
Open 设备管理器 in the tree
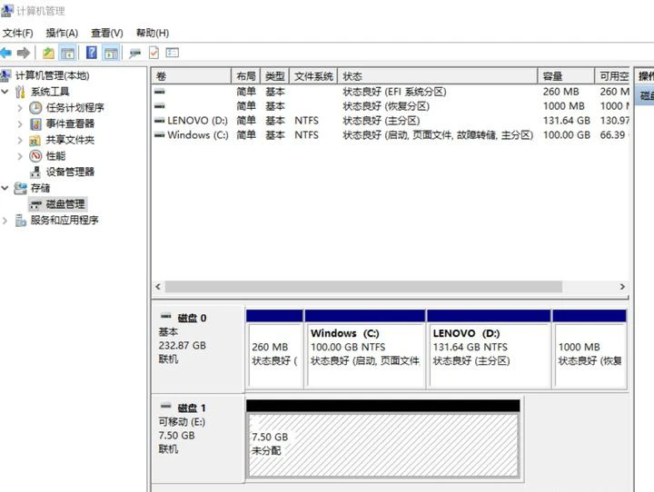click(70, 172)
